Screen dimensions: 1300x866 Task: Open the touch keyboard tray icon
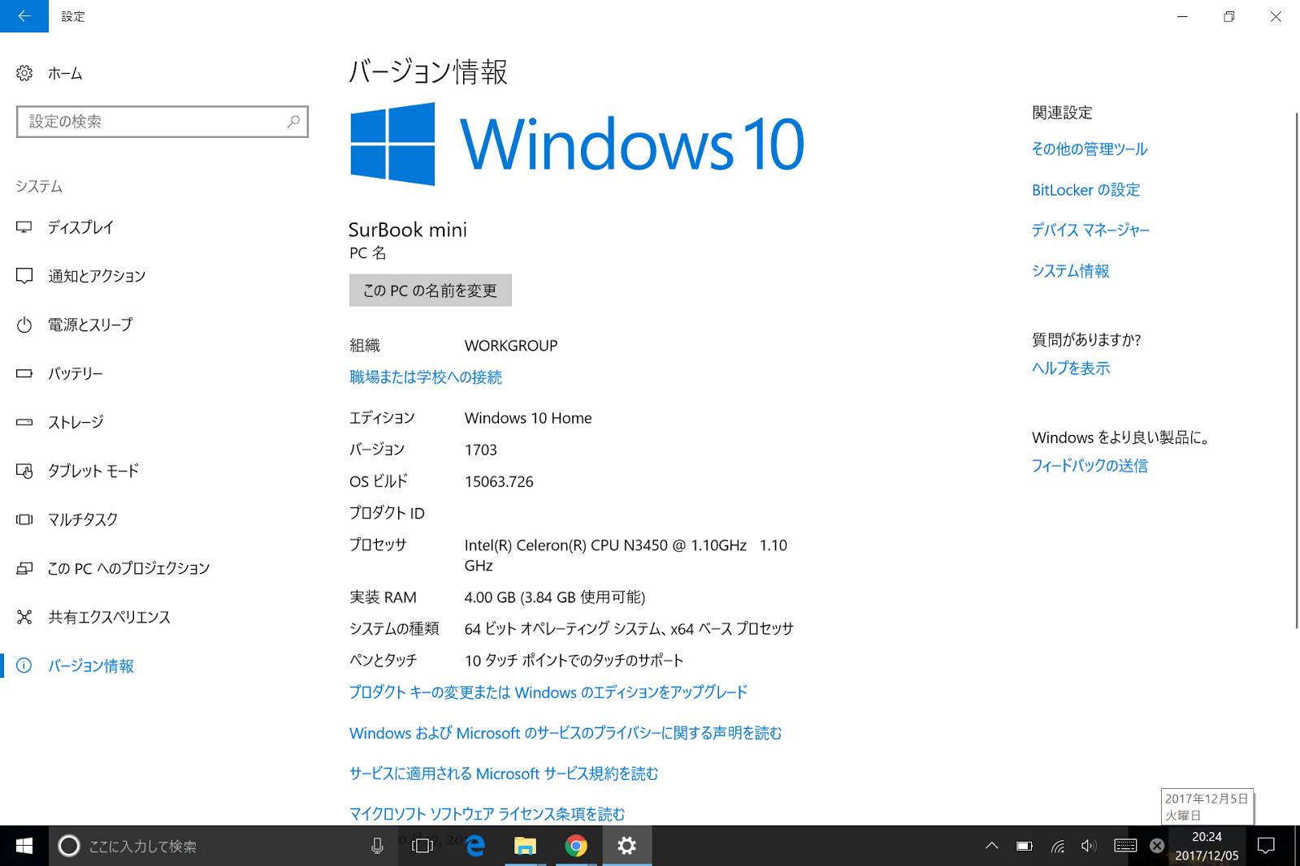(1125, 846)
